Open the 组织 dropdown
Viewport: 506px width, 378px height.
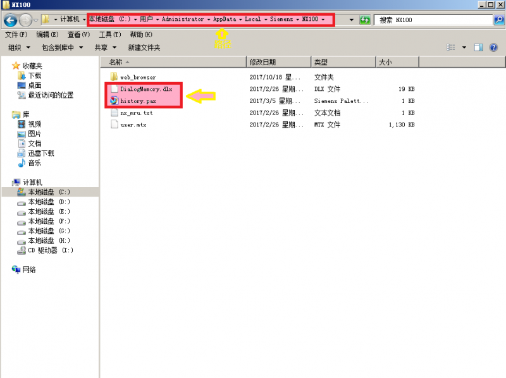pyautogui.click(x=19, y=47)
